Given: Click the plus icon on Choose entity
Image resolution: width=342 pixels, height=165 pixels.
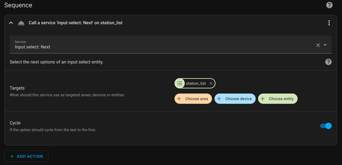Looking at the screenshot, I should (263, 99).
